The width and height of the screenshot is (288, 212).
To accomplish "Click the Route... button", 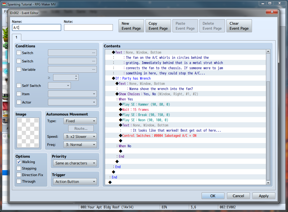I will click(81, 129).
